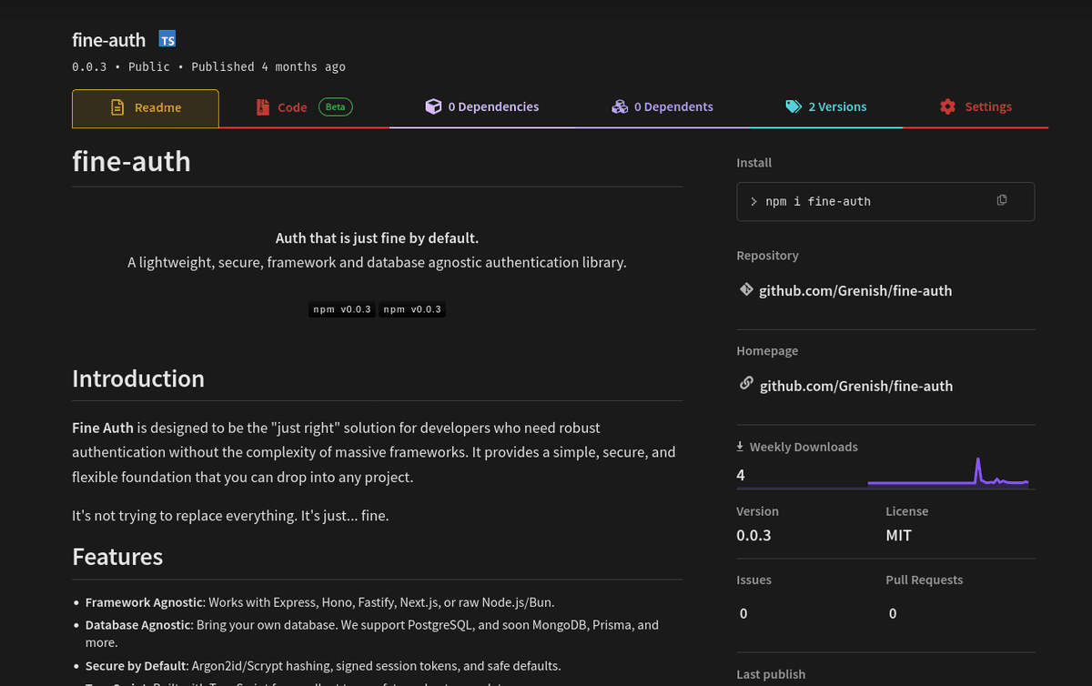Click the Database Agnostic feature bullet

tap(372, 633)
